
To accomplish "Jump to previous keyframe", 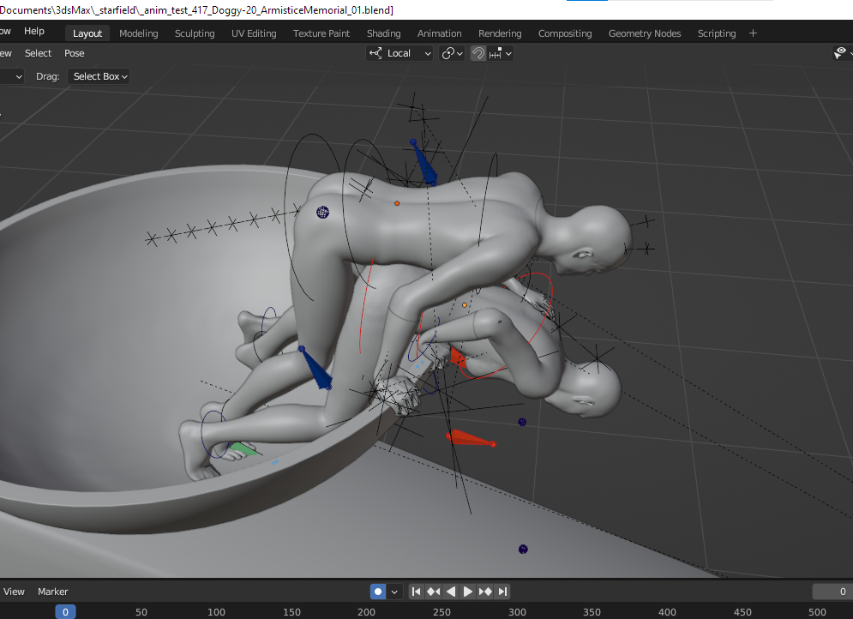I will tap(433, 592).
